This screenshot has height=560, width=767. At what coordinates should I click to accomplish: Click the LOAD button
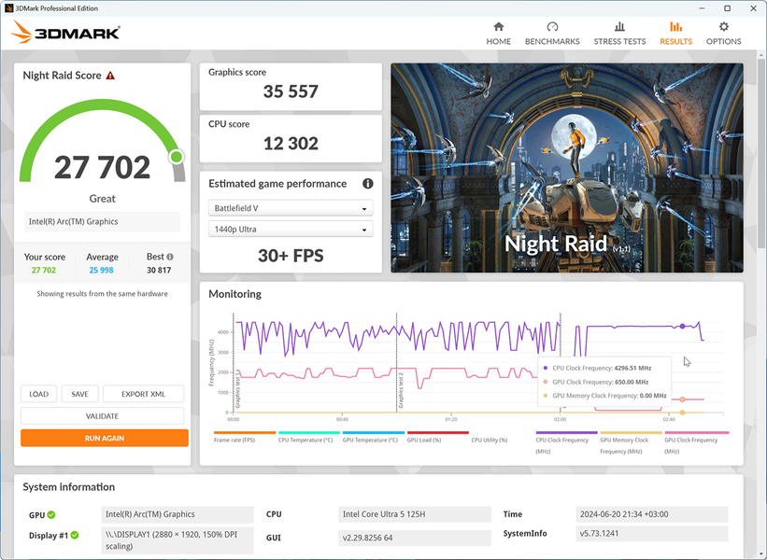click(38, 394)
